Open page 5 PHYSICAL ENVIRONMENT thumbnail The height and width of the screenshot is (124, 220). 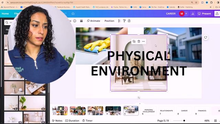pyautogui.click(x=131, y=111)
